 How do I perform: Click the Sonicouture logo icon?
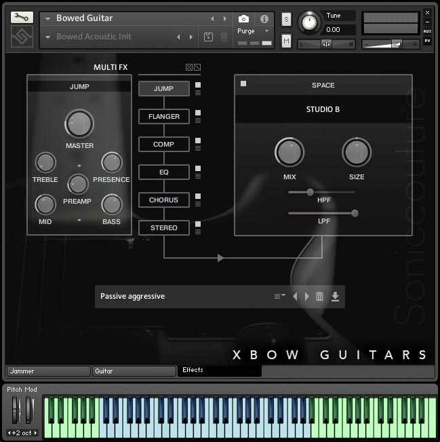pos(22,37)
